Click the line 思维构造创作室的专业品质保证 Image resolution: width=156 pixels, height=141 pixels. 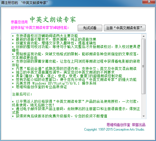(x=39, y=87)
